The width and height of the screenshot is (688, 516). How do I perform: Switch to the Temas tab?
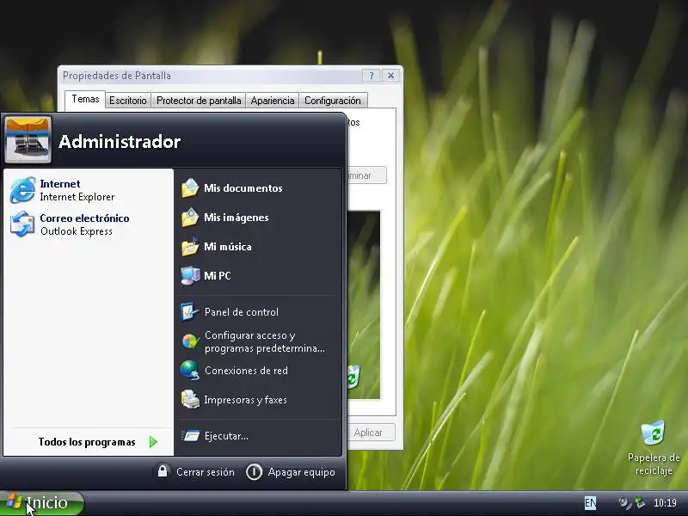[85, 99]
